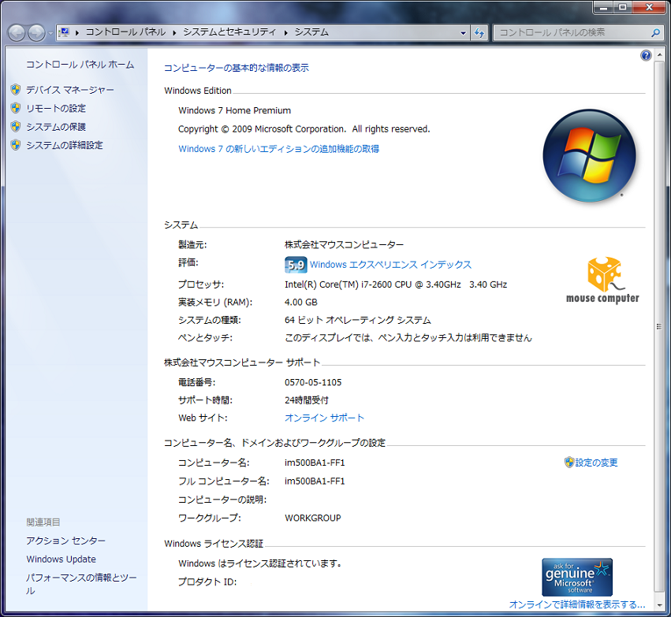The height and width of the screenshot is (617, 671).
Task: Click the shield icon beside リモートの設定
Action: click(16, 108)
